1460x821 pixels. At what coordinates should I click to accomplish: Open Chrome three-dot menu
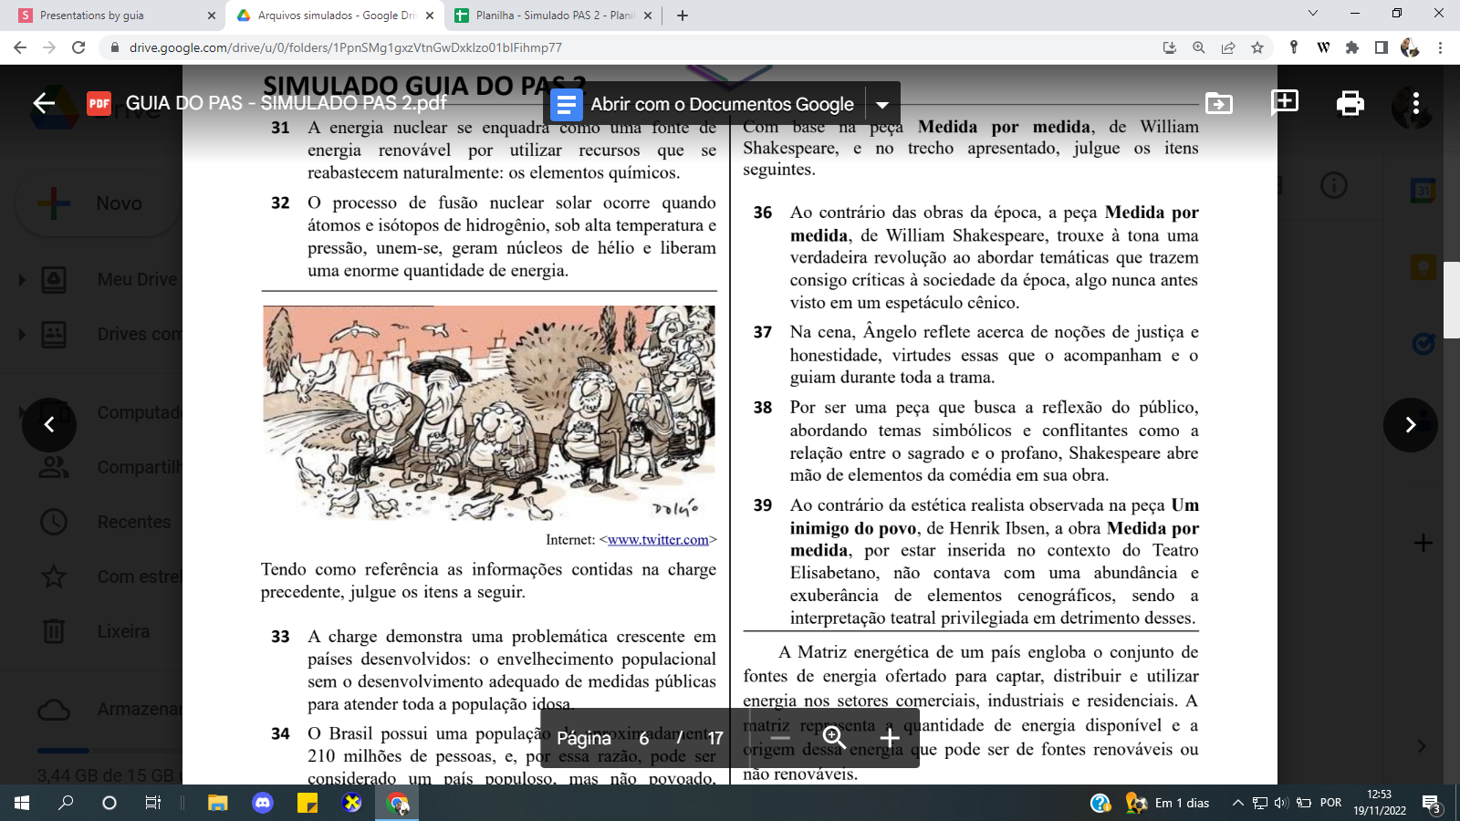1440,47
